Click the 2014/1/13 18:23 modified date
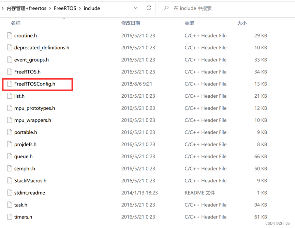295x228 pixels. (139, 193)
